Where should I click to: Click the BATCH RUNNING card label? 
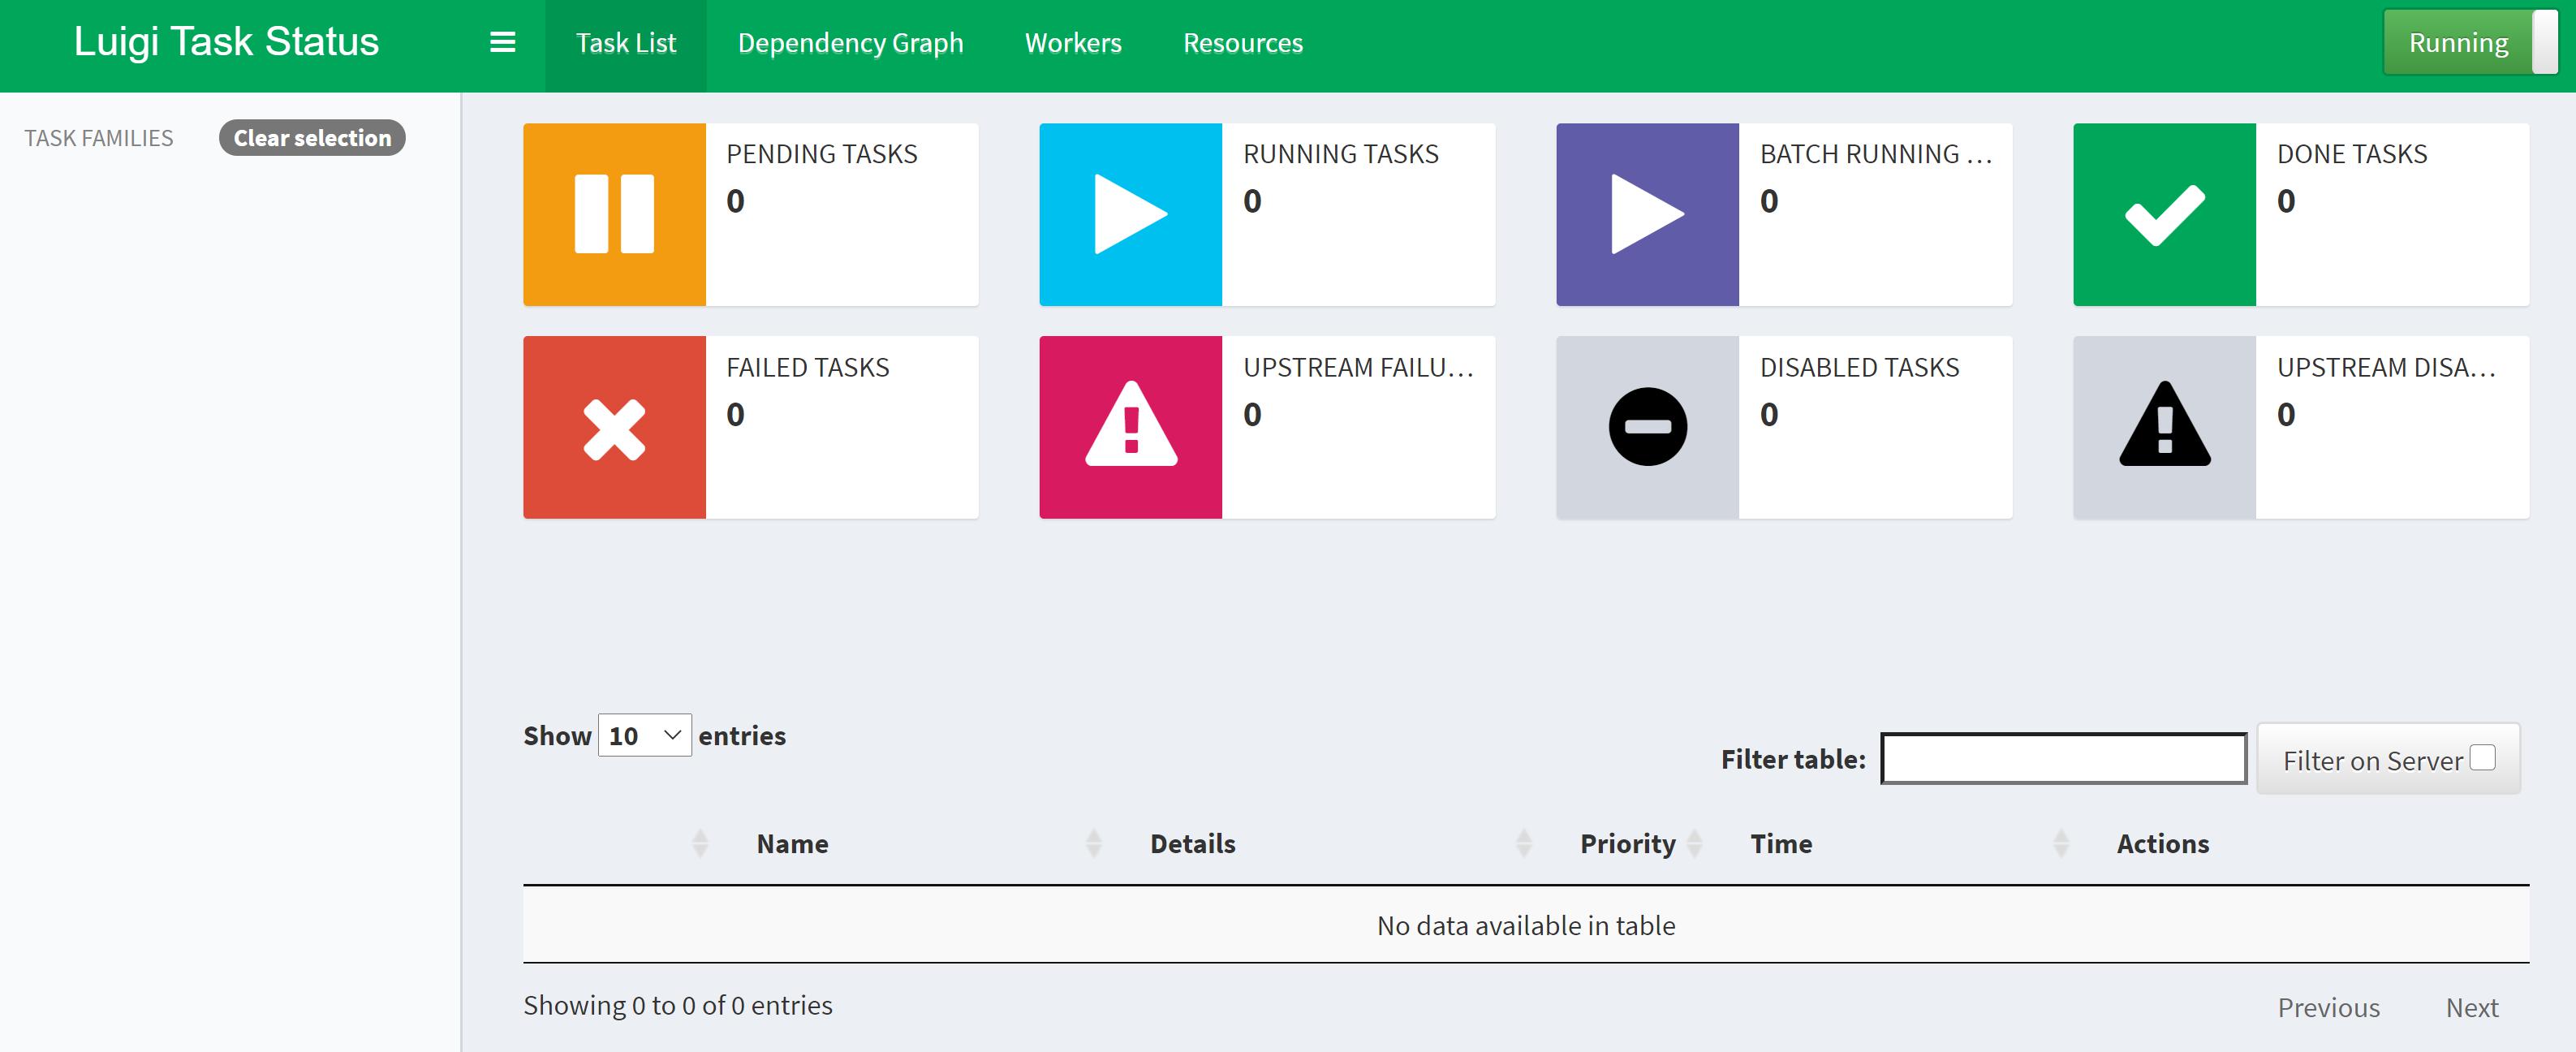(x=1876, y=154)
